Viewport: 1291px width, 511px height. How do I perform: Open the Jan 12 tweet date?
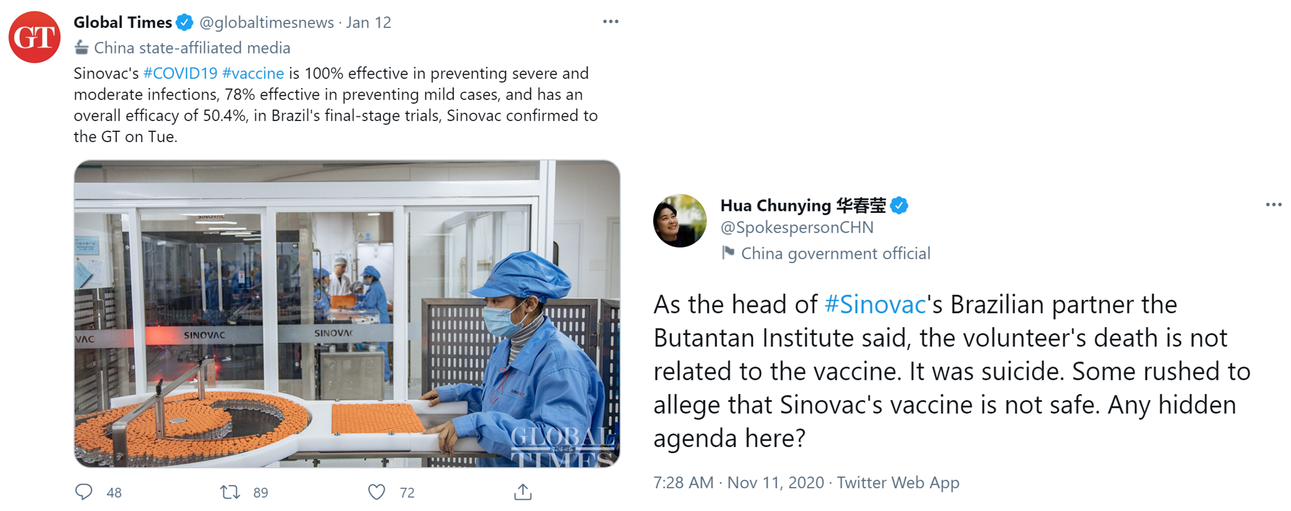click(x=368, y=23)
